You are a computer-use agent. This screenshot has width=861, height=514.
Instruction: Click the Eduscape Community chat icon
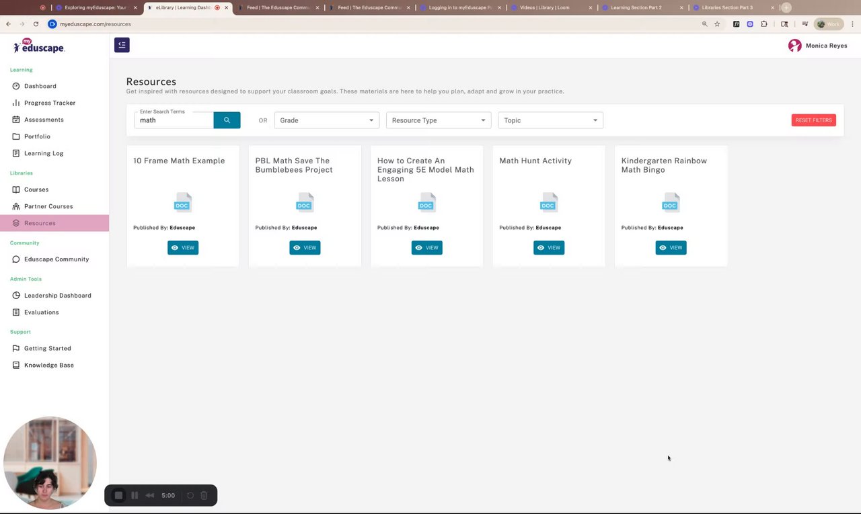(16, 259)
